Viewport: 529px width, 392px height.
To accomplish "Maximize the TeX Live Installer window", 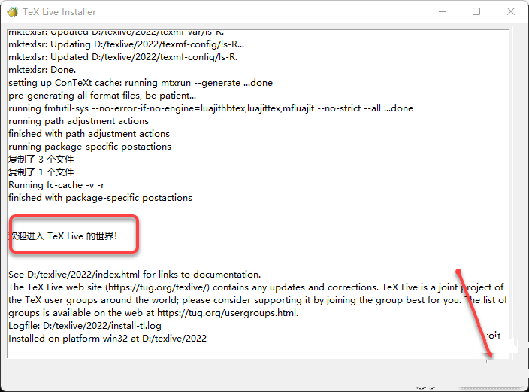I will click(476, 11).
